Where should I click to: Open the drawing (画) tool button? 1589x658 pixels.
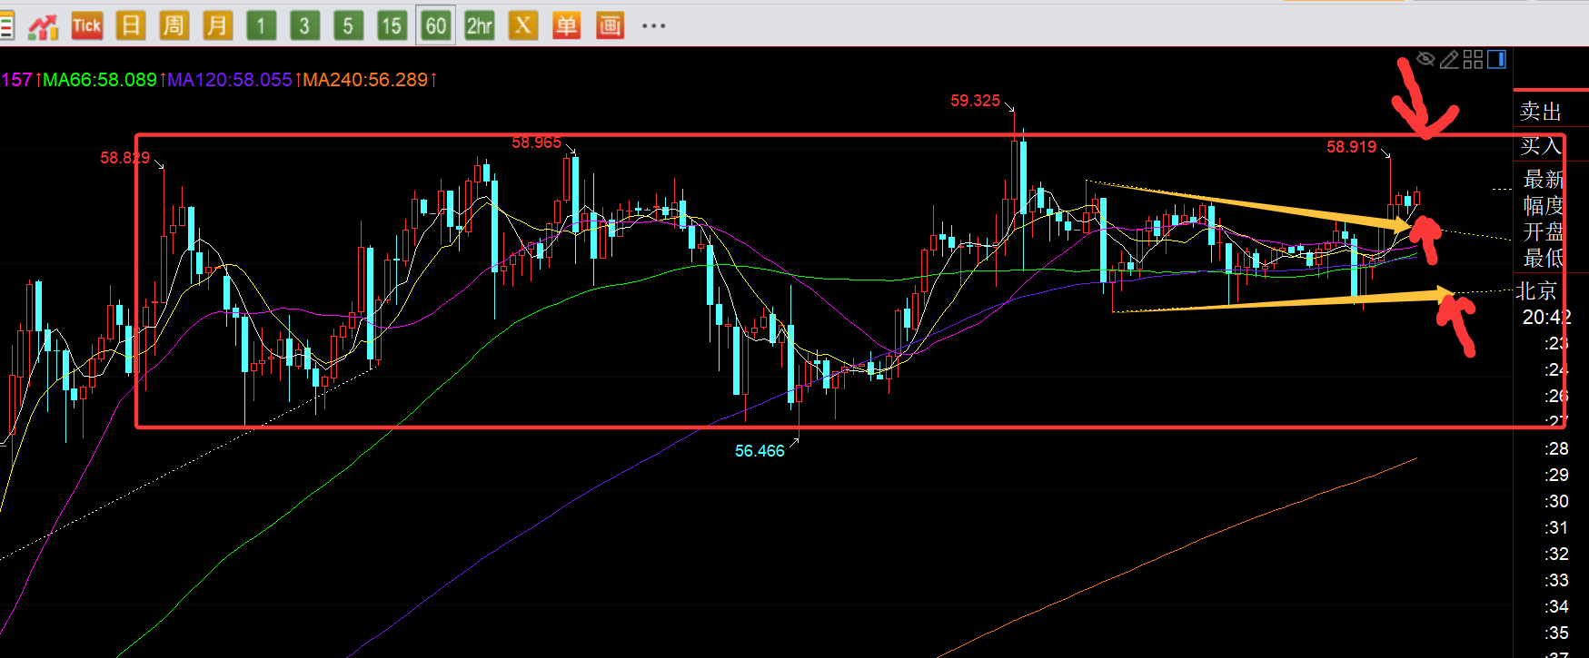coord(610,25)
